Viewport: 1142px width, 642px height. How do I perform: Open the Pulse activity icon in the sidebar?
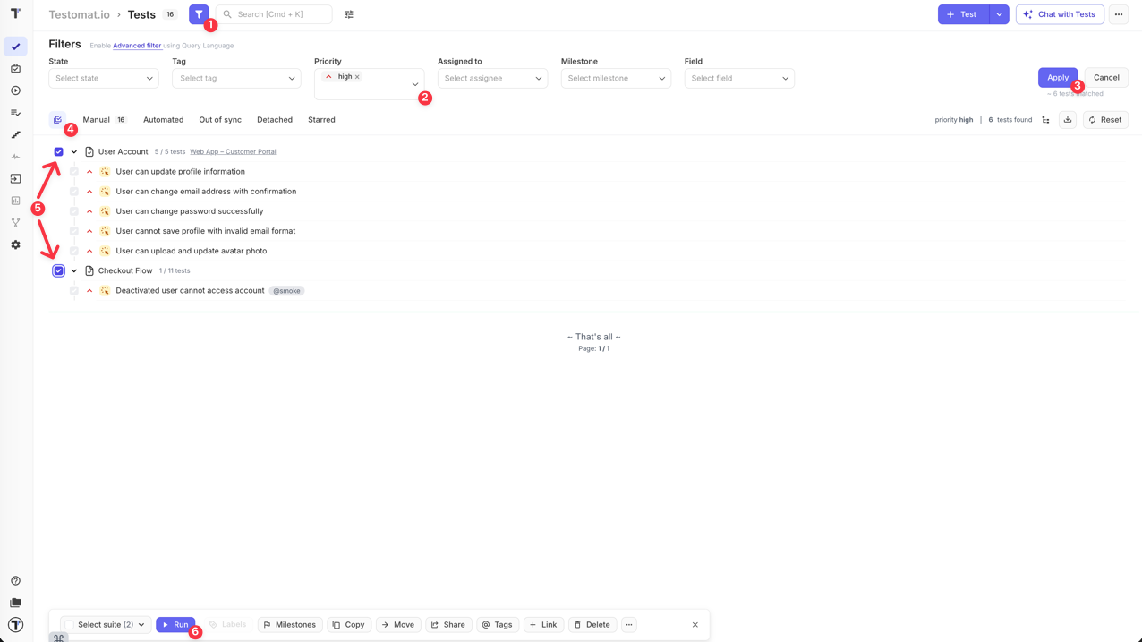[15, 157]
